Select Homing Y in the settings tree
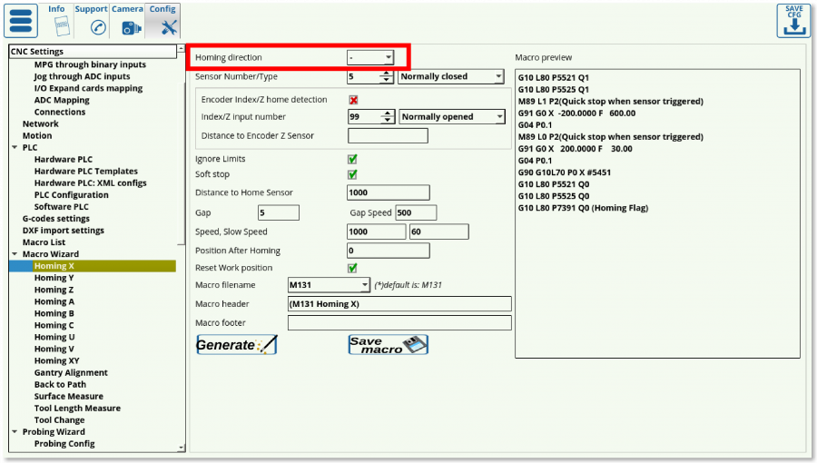Screen dimensions: 817x463 54,278
